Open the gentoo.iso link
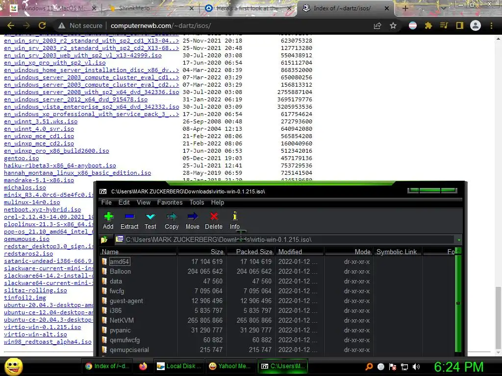Image resolution: width=502 pixels, height=376 pixels. click(x=22, y=158)
